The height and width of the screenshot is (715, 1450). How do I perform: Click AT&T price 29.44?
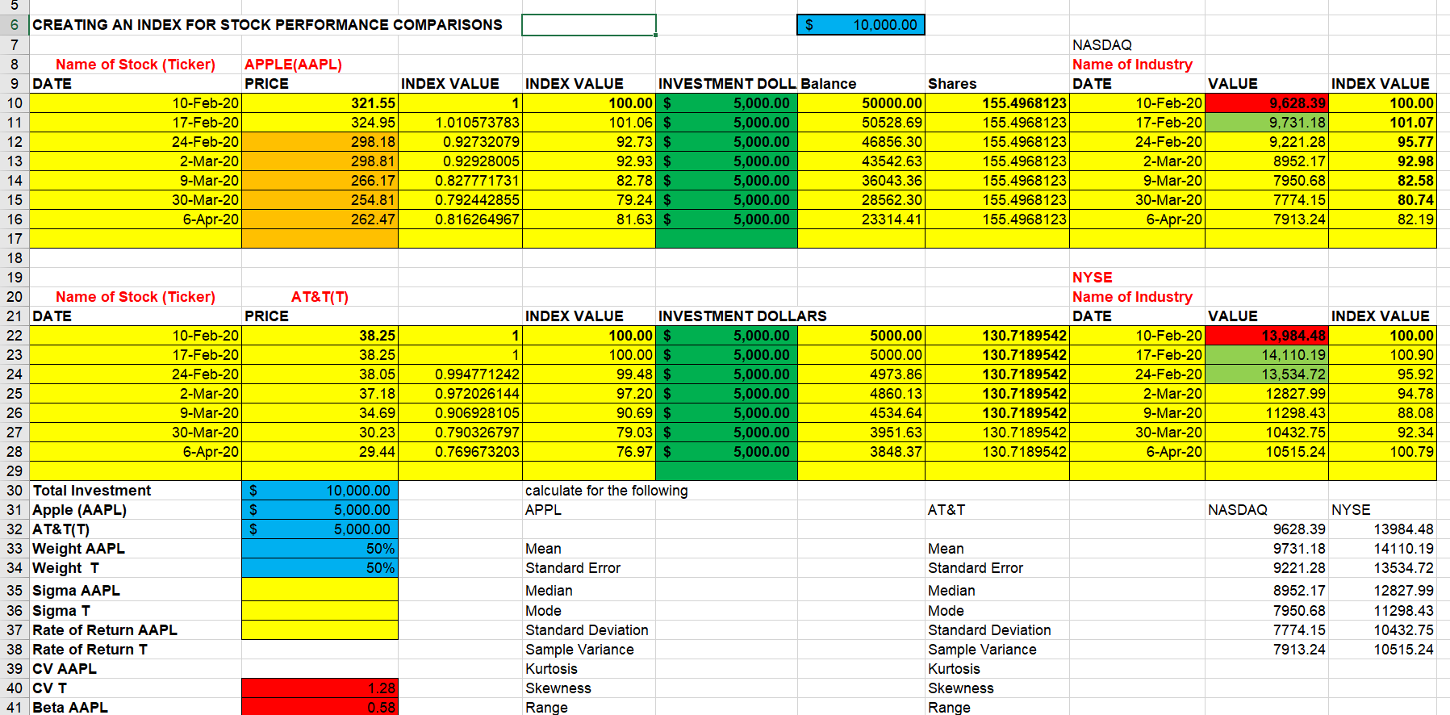click(x=320, y=452)
